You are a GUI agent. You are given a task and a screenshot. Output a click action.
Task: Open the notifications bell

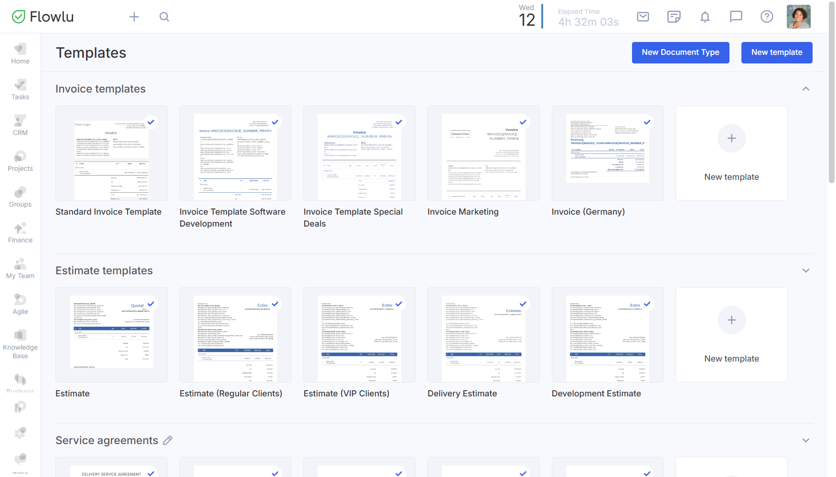705,17
